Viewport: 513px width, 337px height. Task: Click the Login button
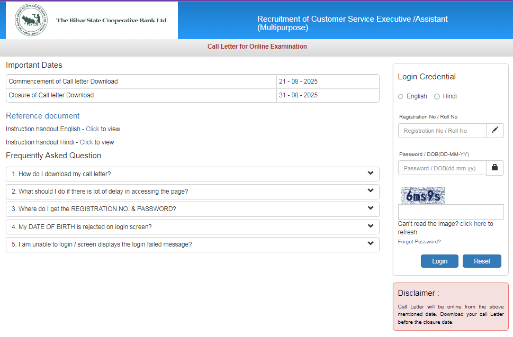click(439, 261)
